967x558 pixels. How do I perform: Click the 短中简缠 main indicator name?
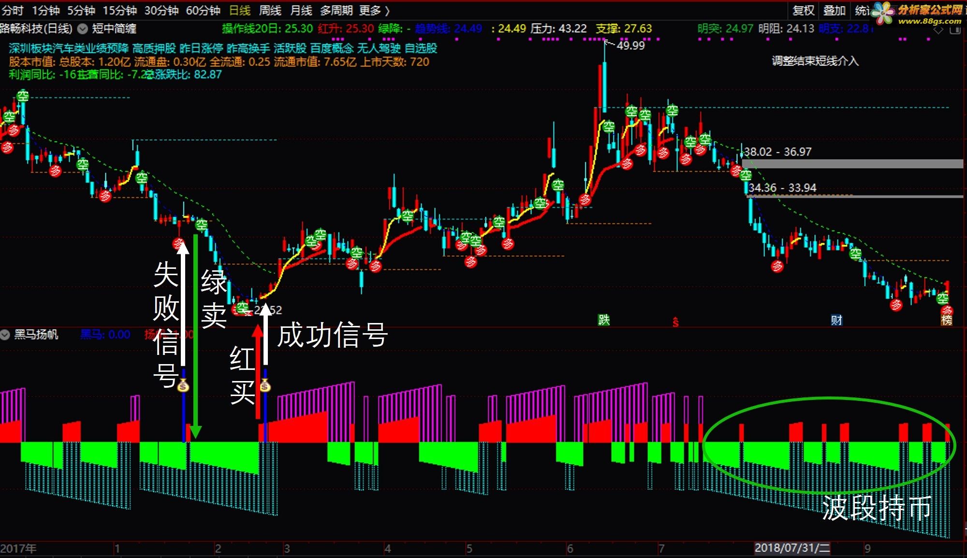pyautogui.click(x=114, y=29)
